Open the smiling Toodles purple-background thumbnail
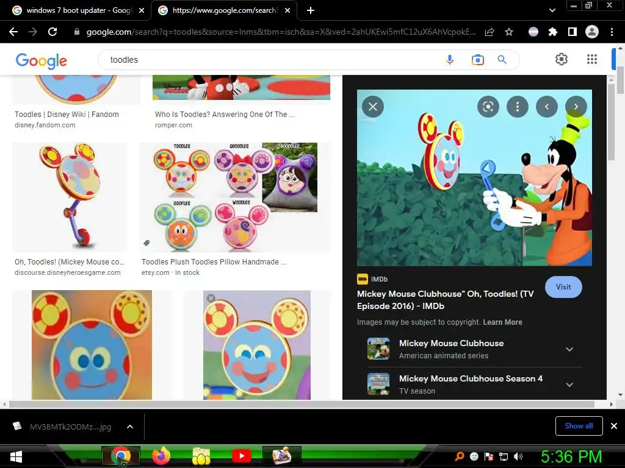Screen dimensions: 625x468 click(x=257, y=345)
